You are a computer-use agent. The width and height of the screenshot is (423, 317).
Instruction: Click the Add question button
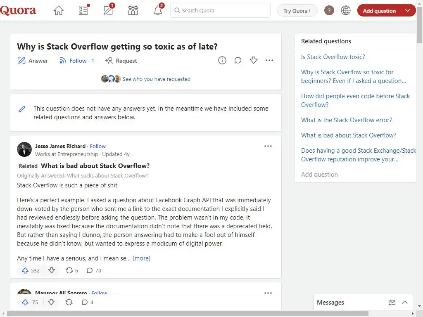pos(379,11)
